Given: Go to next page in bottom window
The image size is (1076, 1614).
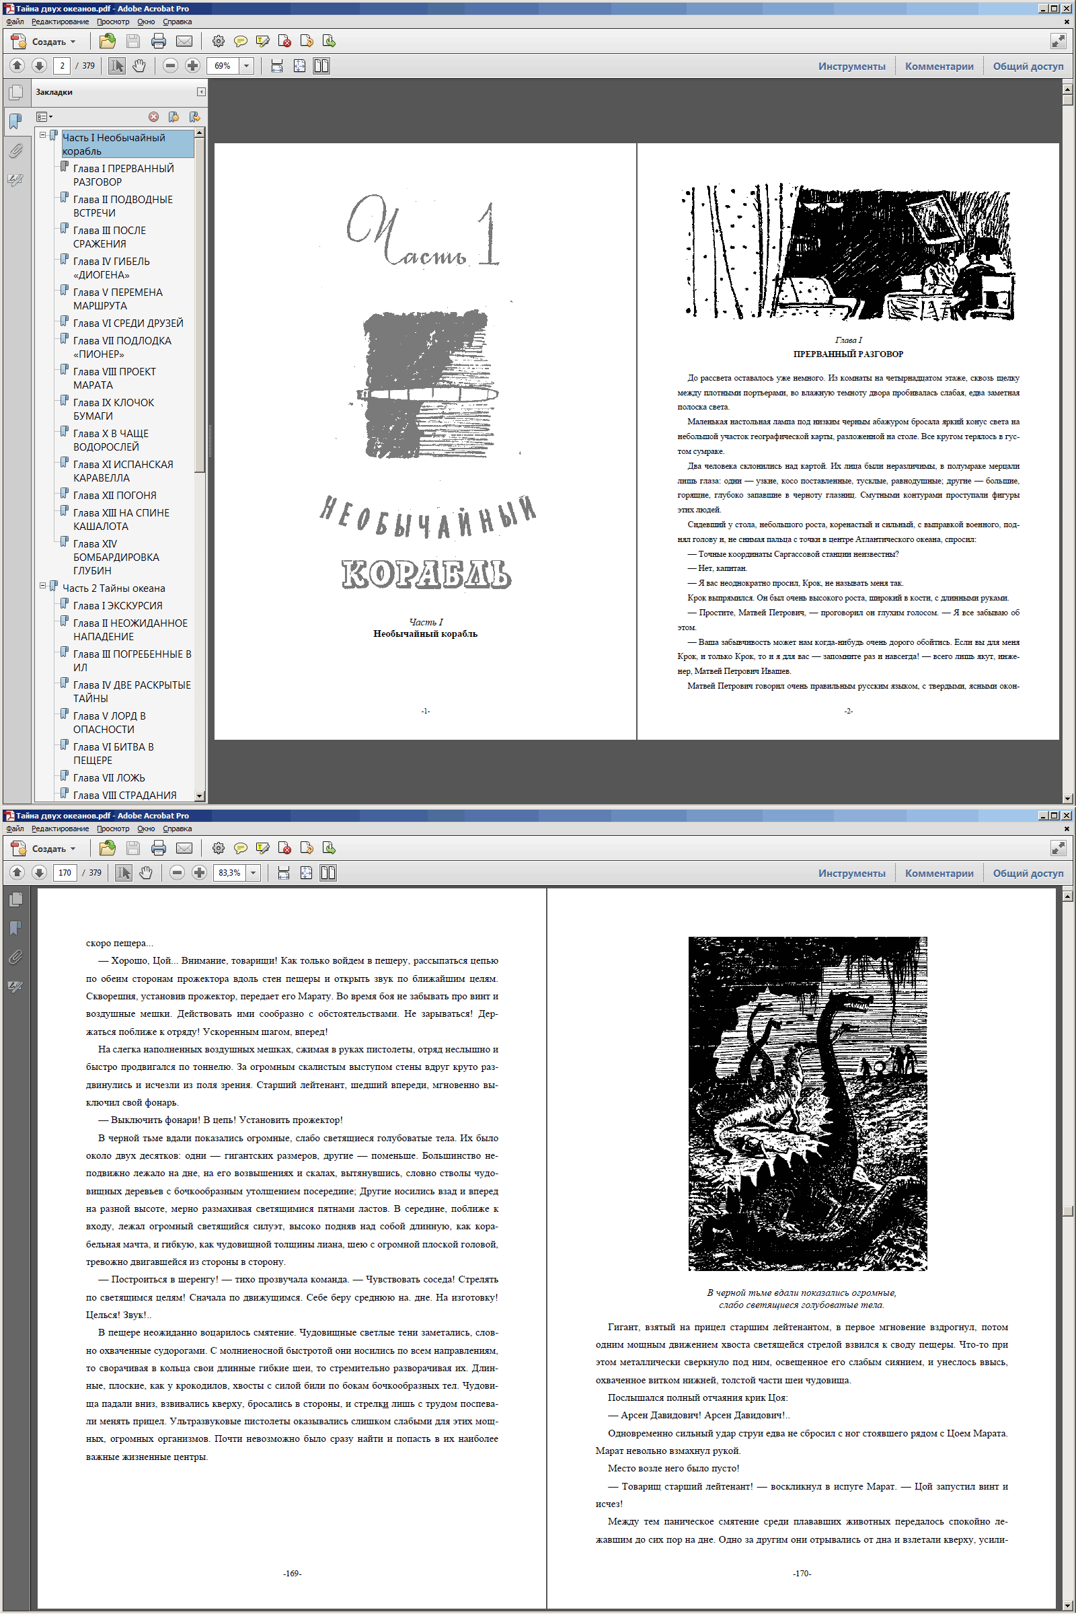Looking at the screenshot, I should click(x=39, y=872).
